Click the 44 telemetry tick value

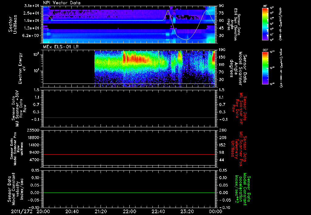coord(221,160)
